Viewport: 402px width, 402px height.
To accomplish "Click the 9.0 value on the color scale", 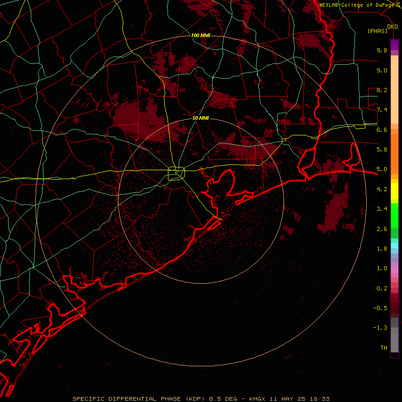I will click(382, 70).
